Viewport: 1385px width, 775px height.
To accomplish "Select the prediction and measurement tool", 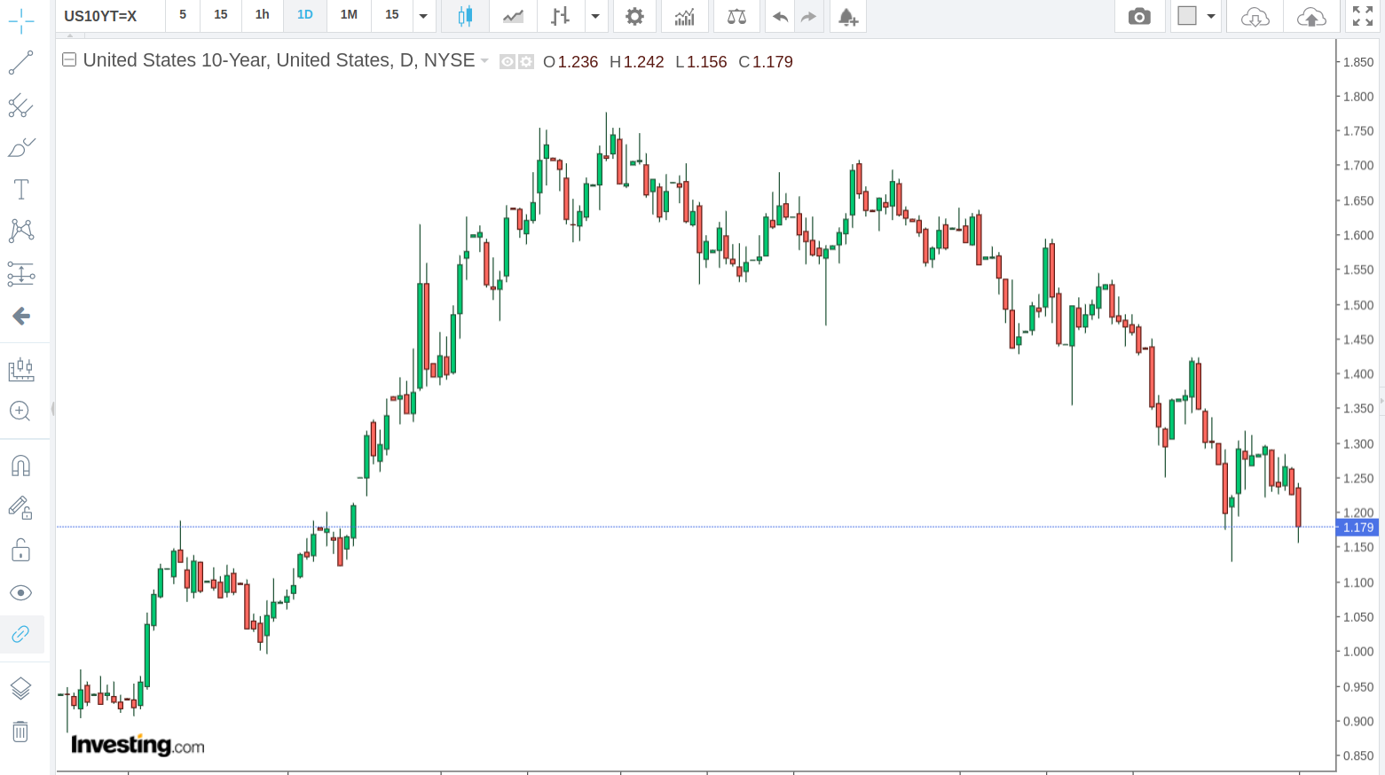I will [21, 274].
